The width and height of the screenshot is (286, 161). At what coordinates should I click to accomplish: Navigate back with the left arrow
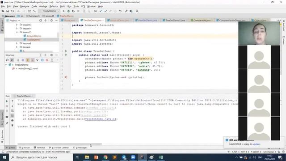(18, 11)
